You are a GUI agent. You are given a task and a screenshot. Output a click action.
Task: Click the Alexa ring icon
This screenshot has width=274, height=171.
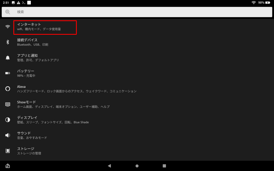click(x=7, y=89)
